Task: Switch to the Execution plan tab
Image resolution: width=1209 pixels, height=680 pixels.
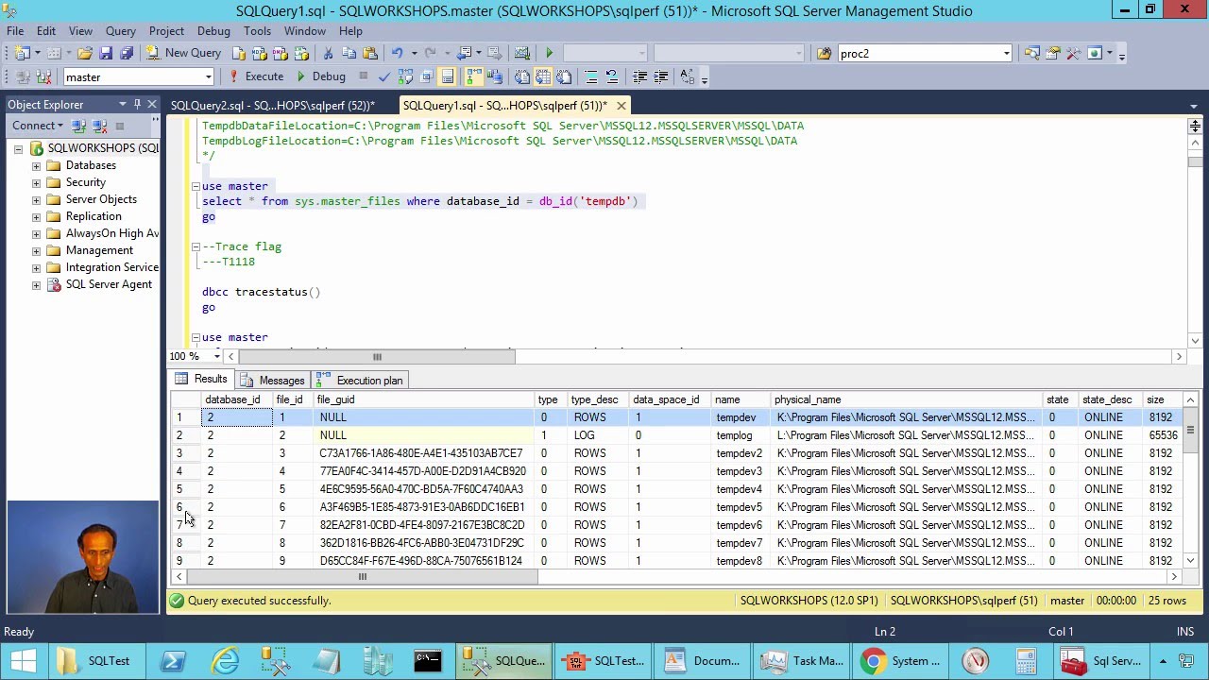Action: (360, 380)
